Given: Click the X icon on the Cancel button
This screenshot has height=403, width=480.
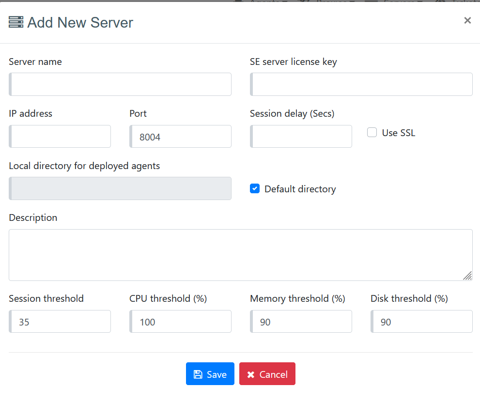Looking at the screenshot, I should (x=250, y=374).
